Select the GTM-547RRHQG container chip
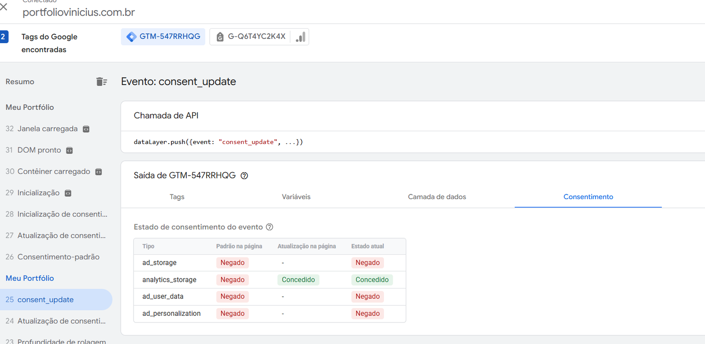 pos(163,37)
